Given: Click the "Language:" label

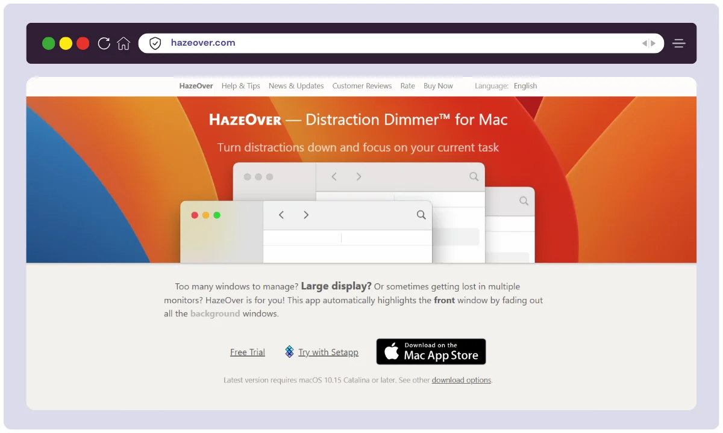Looking at the screenshot, I should (x=492, y=86).
